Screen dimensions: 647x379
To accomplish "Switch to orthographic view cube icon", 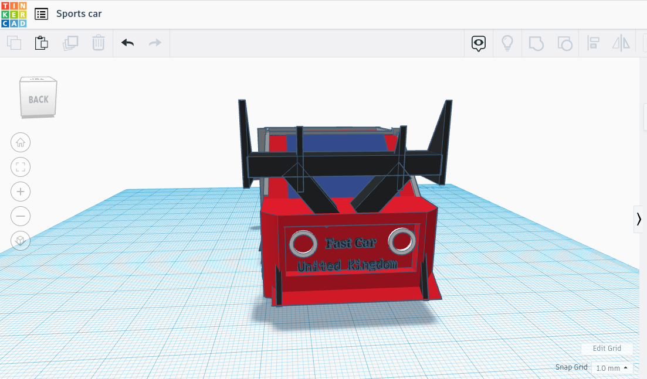I will tap(20, 241).
